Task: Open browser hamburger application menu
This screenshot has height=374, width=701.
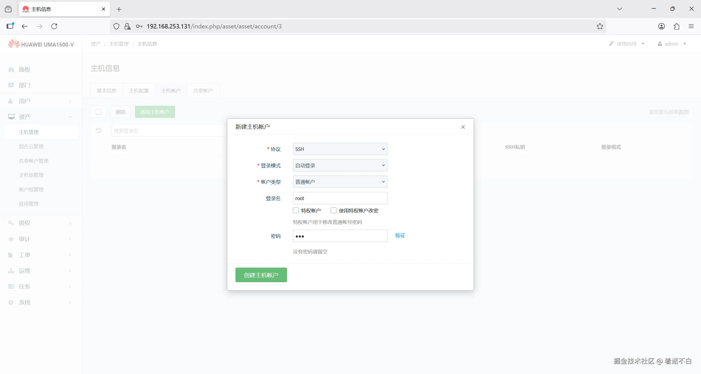Action: click(691, 26)
